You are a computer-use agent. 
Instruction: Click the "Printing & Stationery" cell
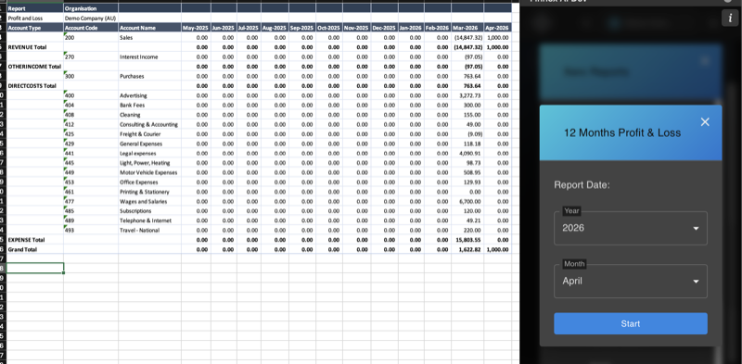pyautogui.click(x=149, y=192)
